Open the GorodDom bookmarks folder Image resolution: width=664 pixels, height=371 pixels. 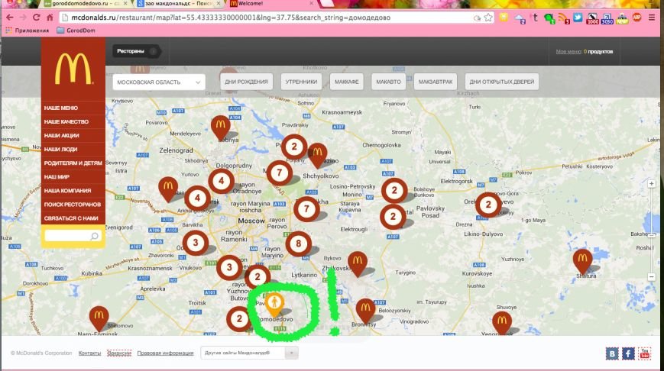pyautogui.click(x=76, y=31)
